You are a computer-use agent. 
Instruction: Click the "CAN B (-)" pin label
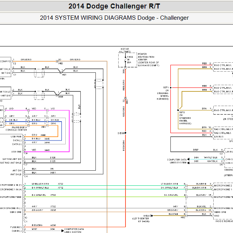tap(17, 231)
